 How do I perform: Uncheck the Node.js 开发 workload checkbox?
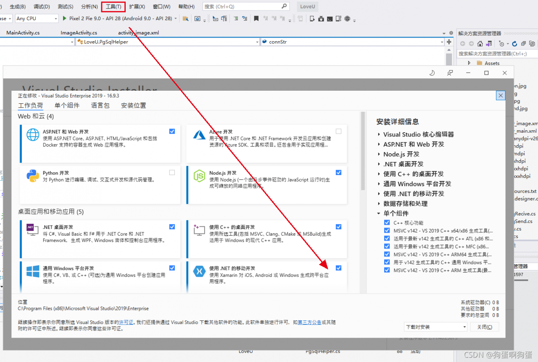[338, 173]
